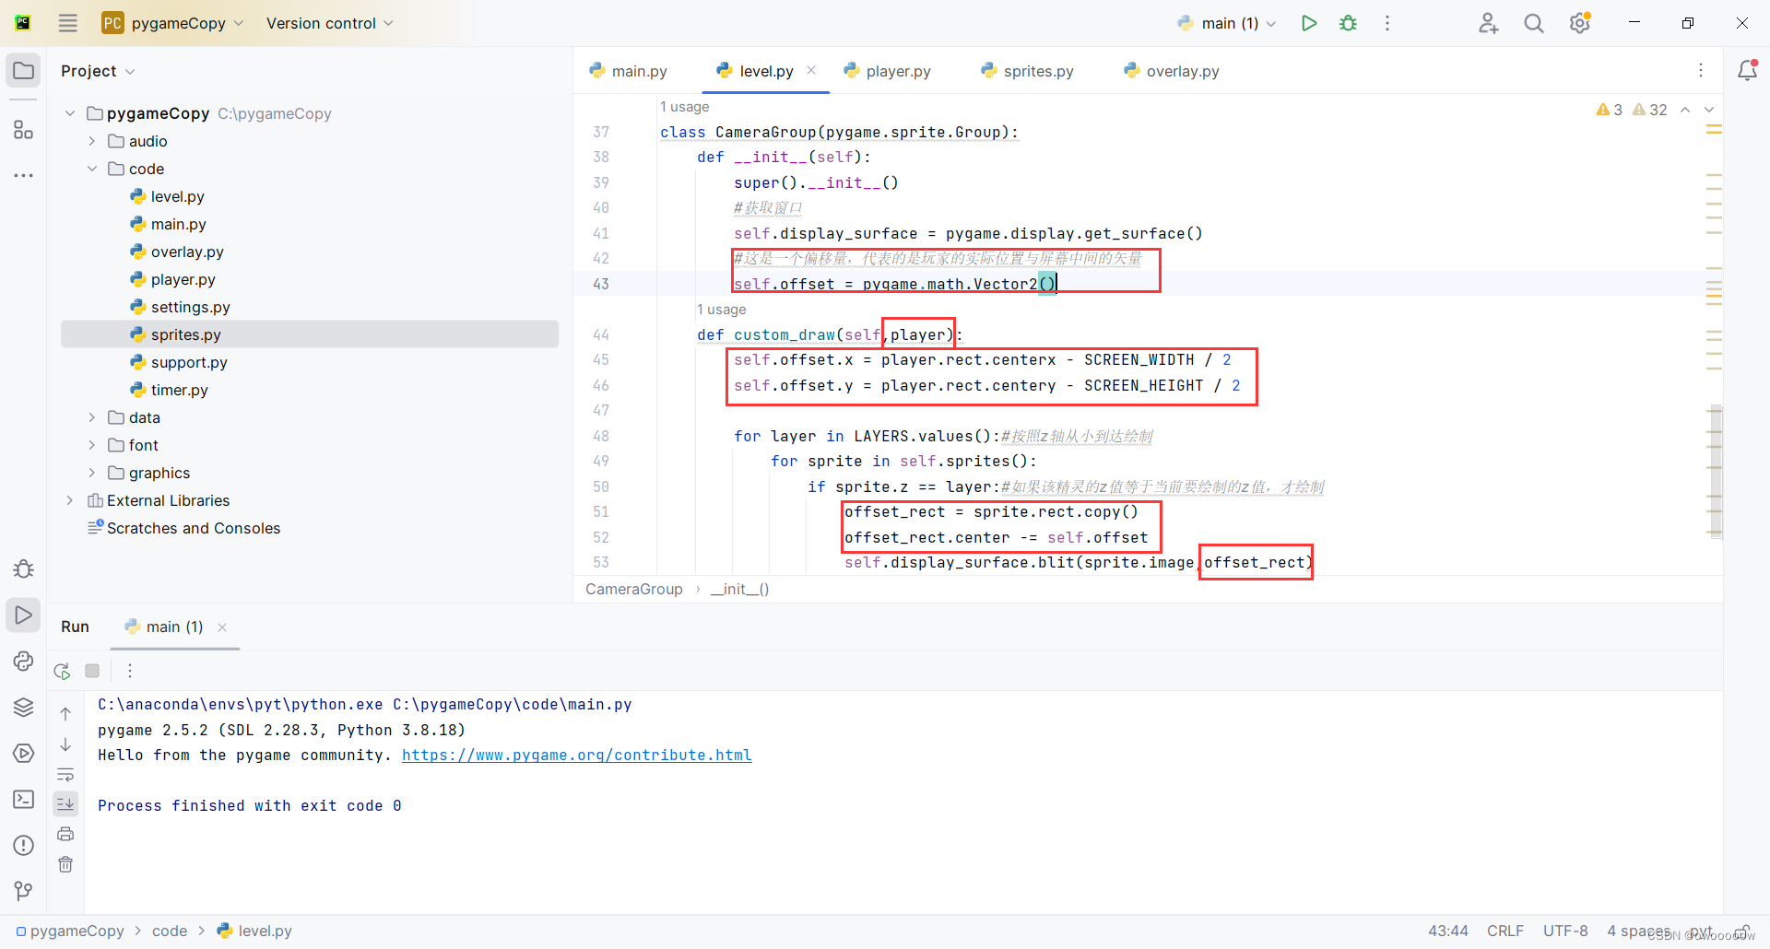
Task: Collapse the pygameCopy root folder
Action: click(x=70, y=113)
